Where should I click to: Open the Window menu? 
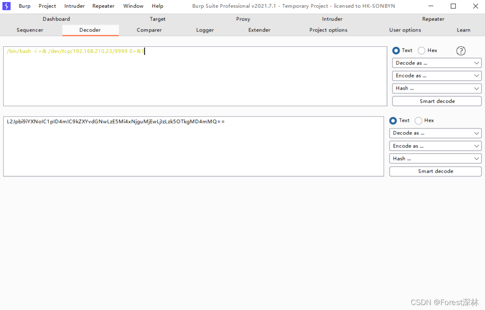point(133,6)
